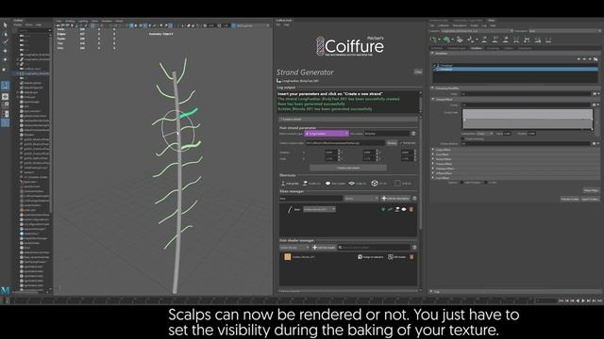This screenshot has height=339, width=604.
Task: Click the first shortcut icon under Shortcuts
Action: tap(283, 184)
